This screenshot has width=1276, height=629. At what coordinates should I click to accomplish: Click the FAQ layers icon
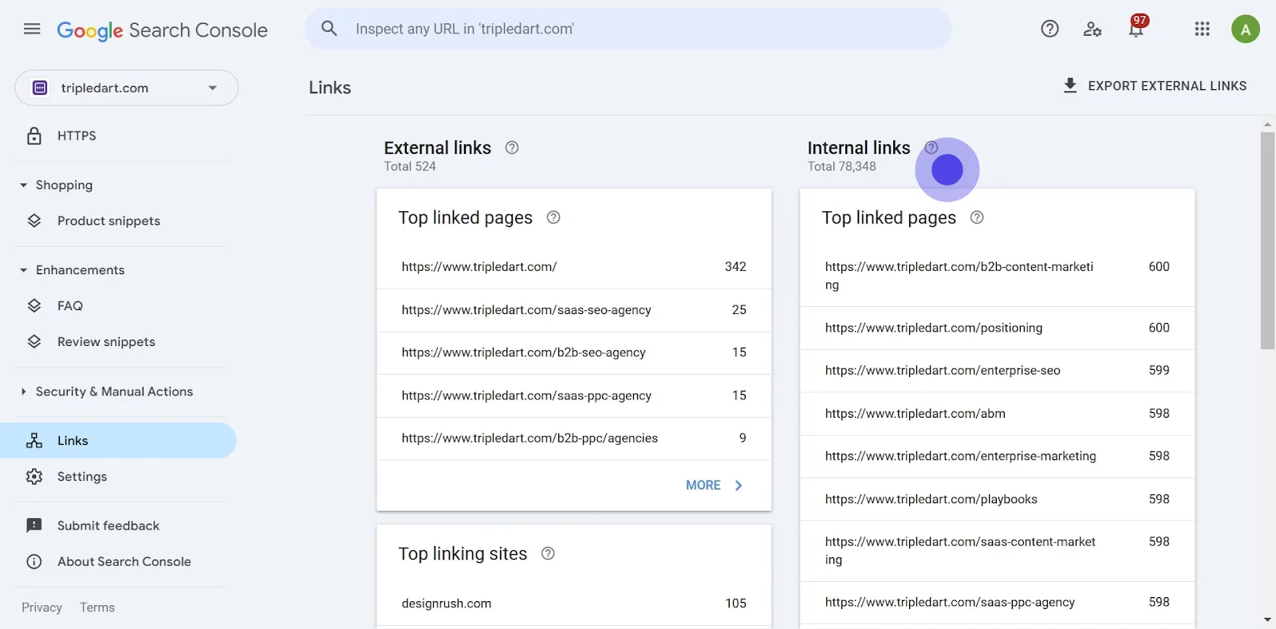(33, 305)
